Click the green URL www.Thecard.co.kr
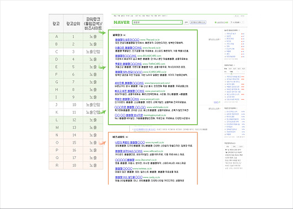293x209 pixels. [x=150, y=40]
